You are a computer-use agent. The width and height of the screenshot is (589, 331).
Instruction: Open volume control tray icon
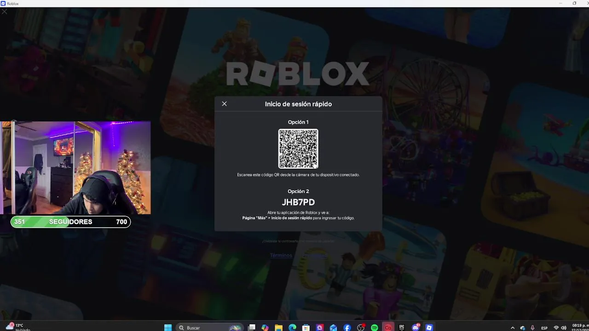[564, 328]
